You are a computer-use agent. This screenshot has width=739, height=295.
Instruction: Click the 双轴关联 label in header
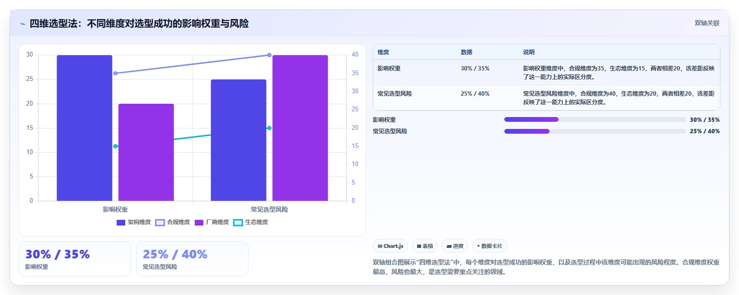707,23
